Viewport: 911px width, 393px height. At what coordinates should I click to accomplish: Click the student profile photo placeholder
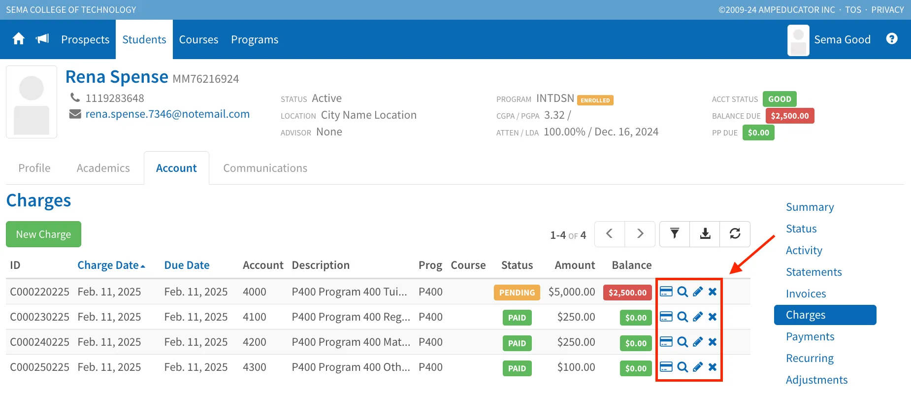(x=32, y=102)
